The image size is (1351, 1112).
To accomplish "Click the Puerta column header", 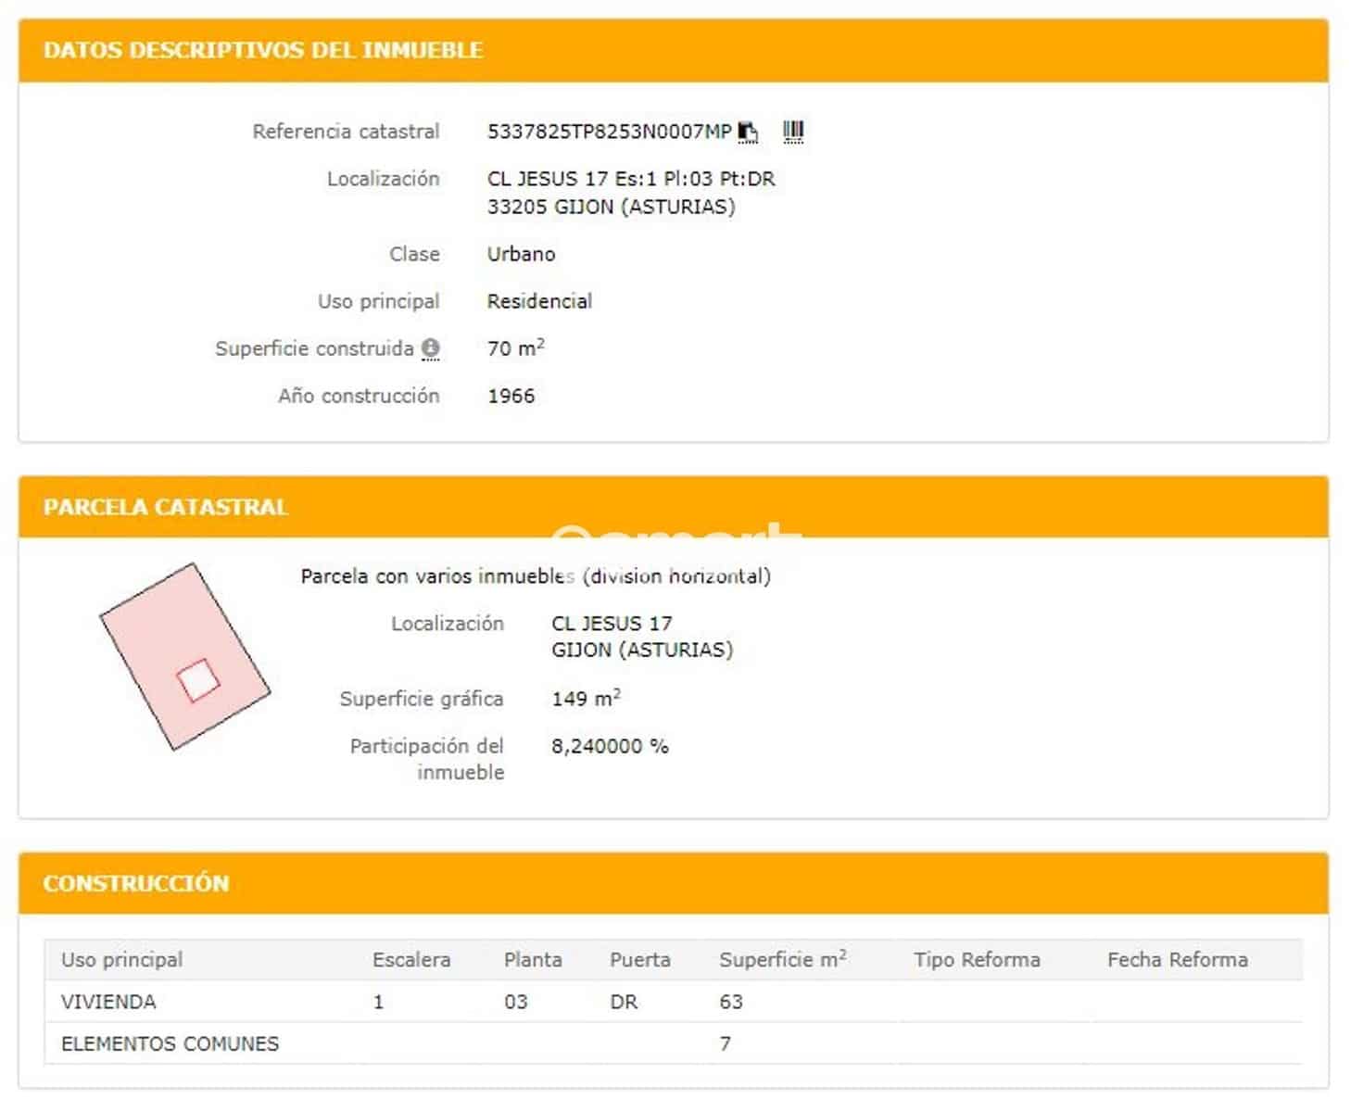I will pyautogui.click(x=639, y=960).
